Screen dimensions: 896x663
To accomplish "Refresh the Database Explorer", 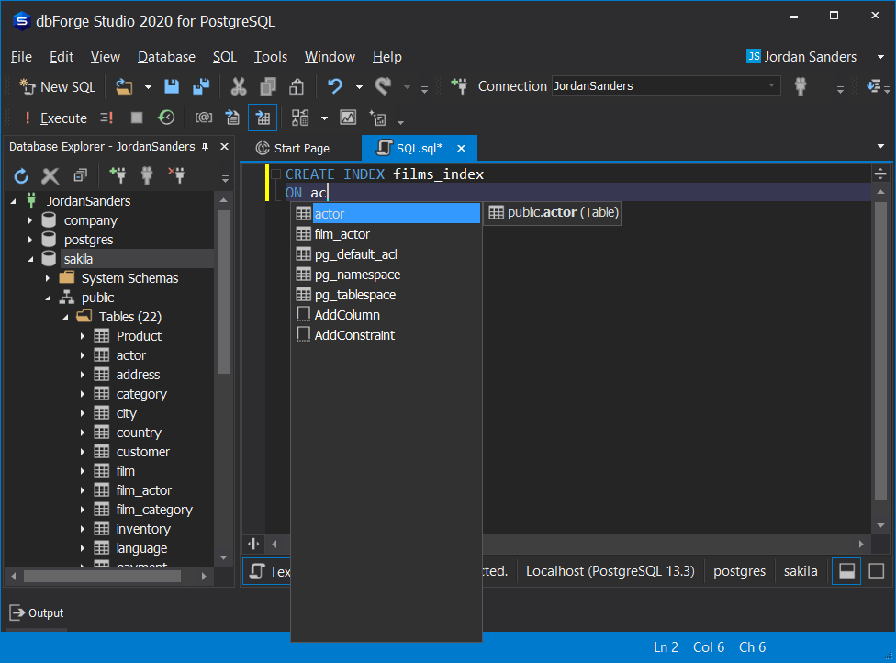I will click(x=21, y=175).
